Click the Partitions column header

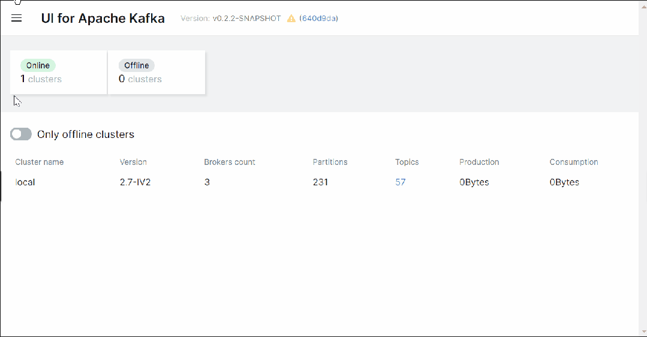point(330,162)
